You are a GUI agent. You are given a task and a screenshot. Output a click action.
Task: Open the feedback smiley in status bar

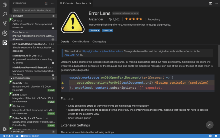(x=210, y=136)
